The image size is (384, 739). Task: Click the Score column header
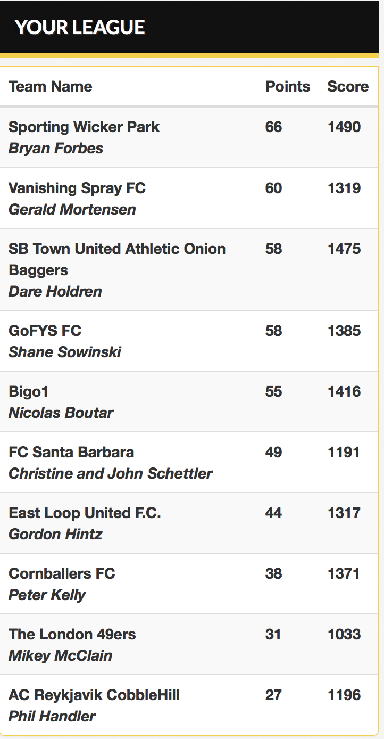(348, 86)
